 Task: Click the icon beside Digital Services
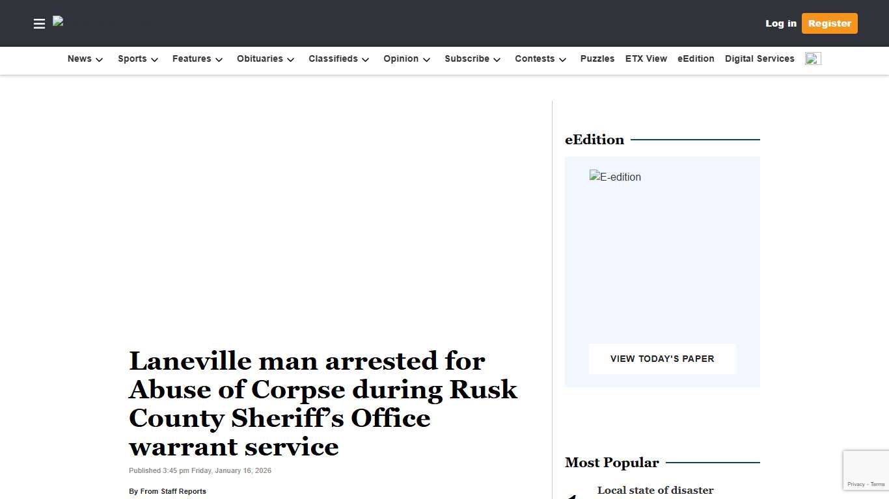(812, 58)
